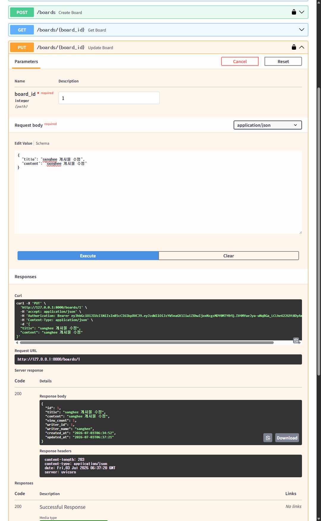Image resolution: width=321 pixels, height=521 pixels.
Task: Click the Authorization Bearer line in curl
Action: tap(161, 316)
